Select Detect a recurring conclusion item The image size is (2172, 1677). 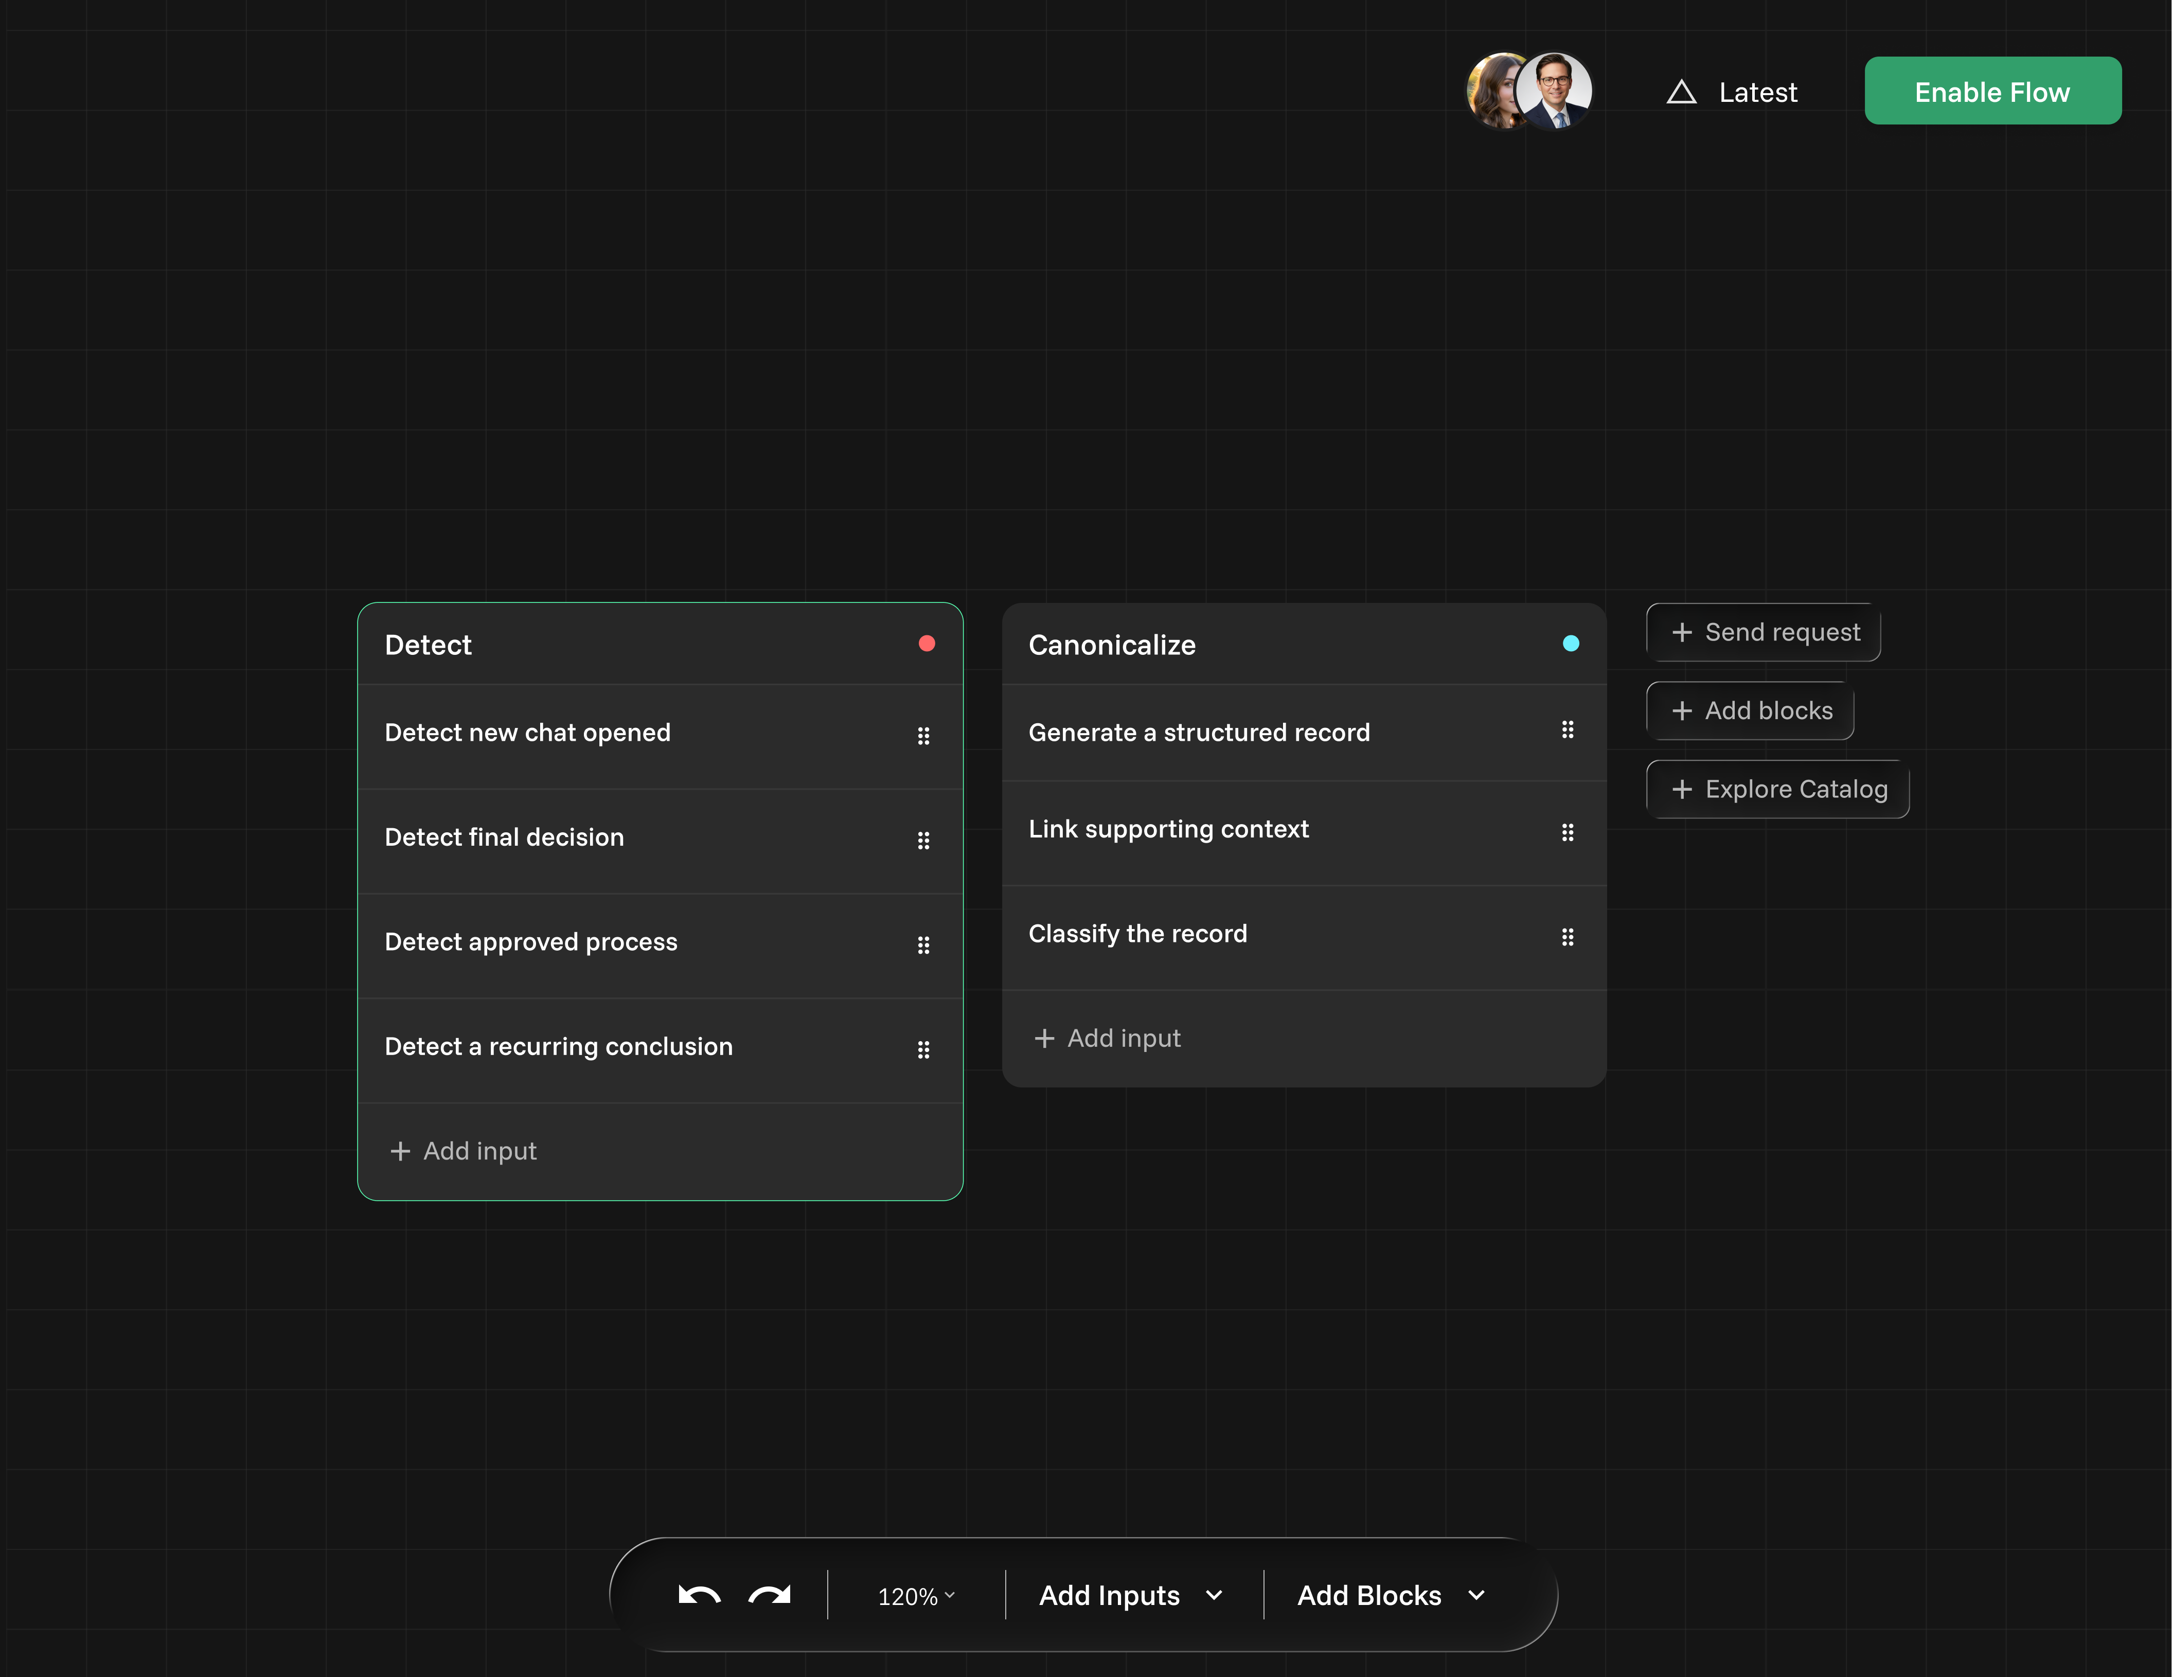point(558,1046)
